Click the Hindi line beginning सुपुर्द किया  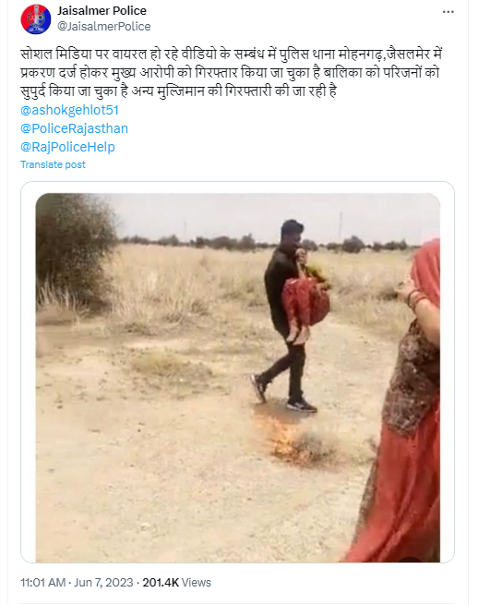(x=178, y=91)
